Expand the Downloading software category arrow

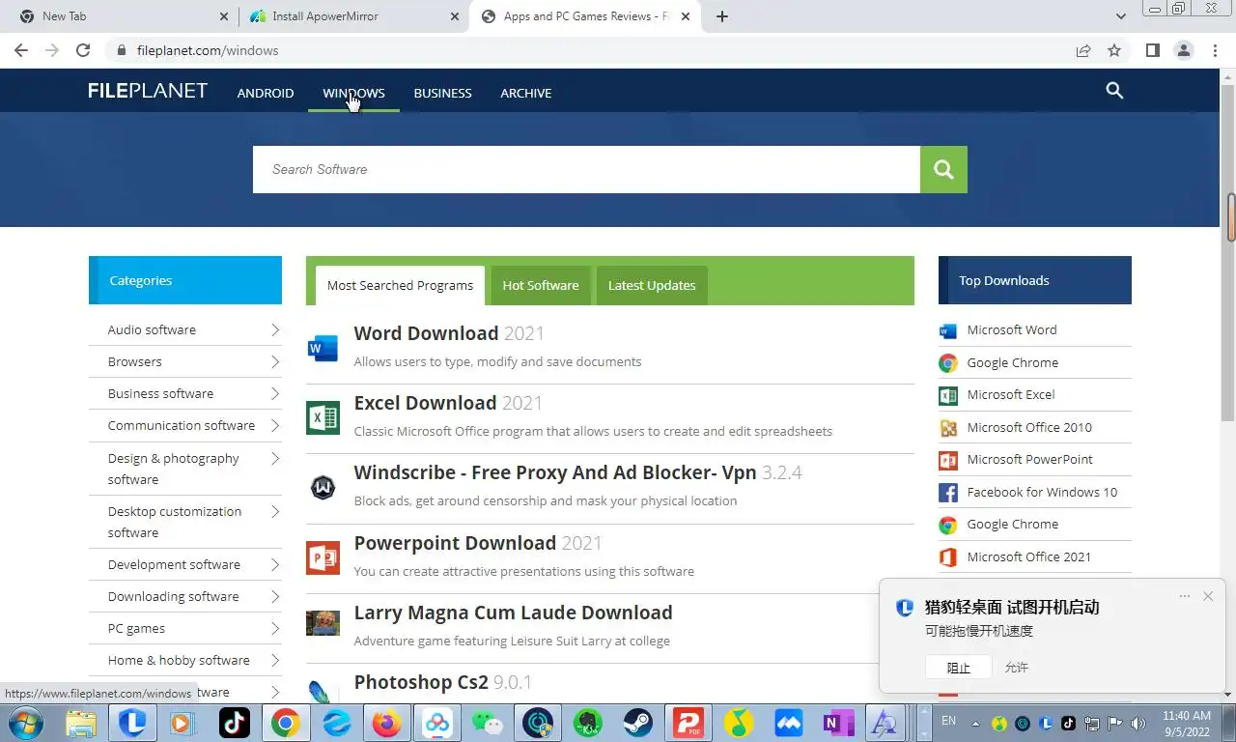point(275,597)
